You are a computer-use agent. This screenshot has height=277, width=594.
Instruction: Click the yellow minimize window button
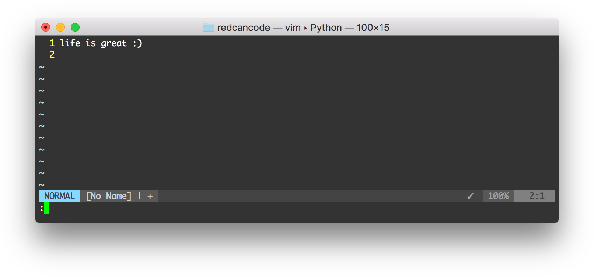click(60, 27)
